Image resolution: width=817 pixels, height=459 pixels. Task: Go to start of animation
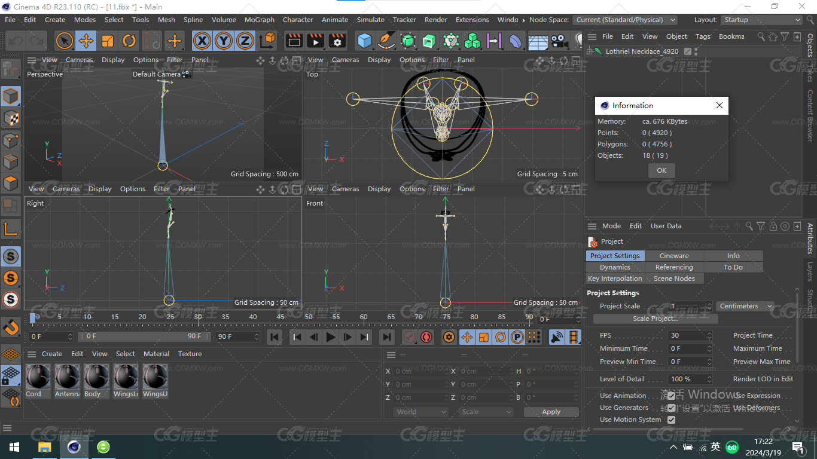(x=275, y=337)
